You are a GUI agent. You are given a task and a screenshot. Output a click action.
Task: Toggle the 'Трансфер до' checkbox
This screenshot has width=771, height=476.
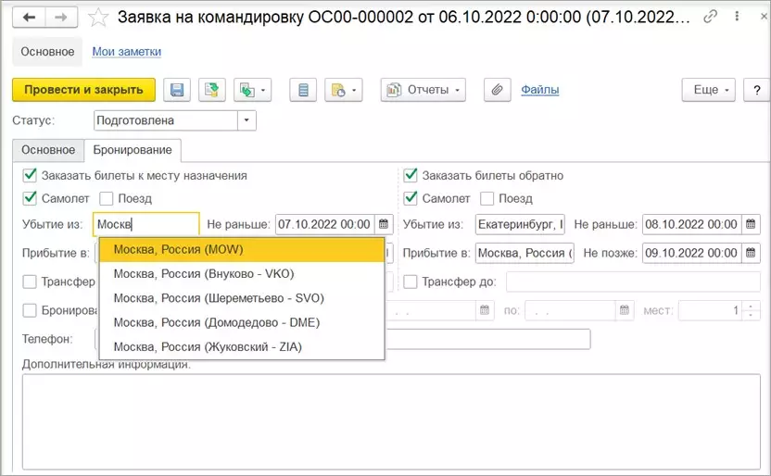click(x=411, y=282)
